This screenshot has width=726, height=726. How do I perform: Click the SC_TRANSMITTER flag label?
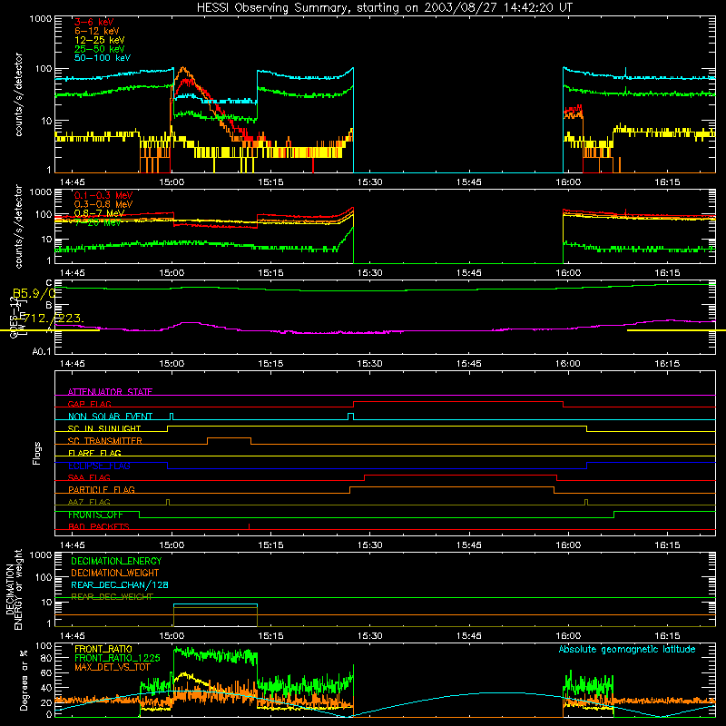105,441
